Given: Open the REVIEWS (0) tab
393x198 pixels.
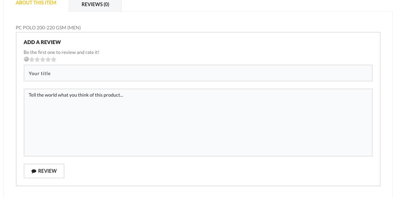Looking at the screenshot, I should point(95,4).
